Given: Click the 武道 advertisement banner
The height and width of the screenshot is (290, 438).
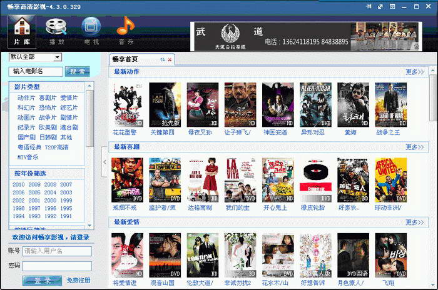Looking at the screenshot, I should tap(306, 37).
